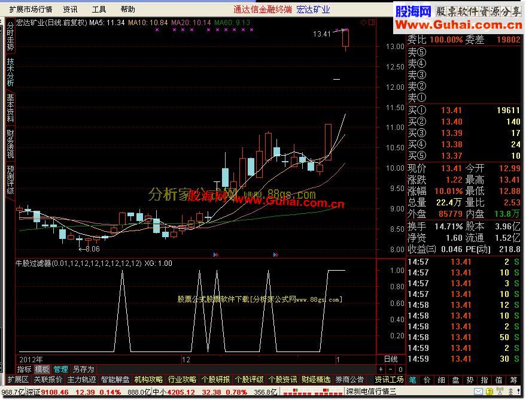Select the 价 price tab
This screenshot has width=526, height=400.
tap(427, 380)
